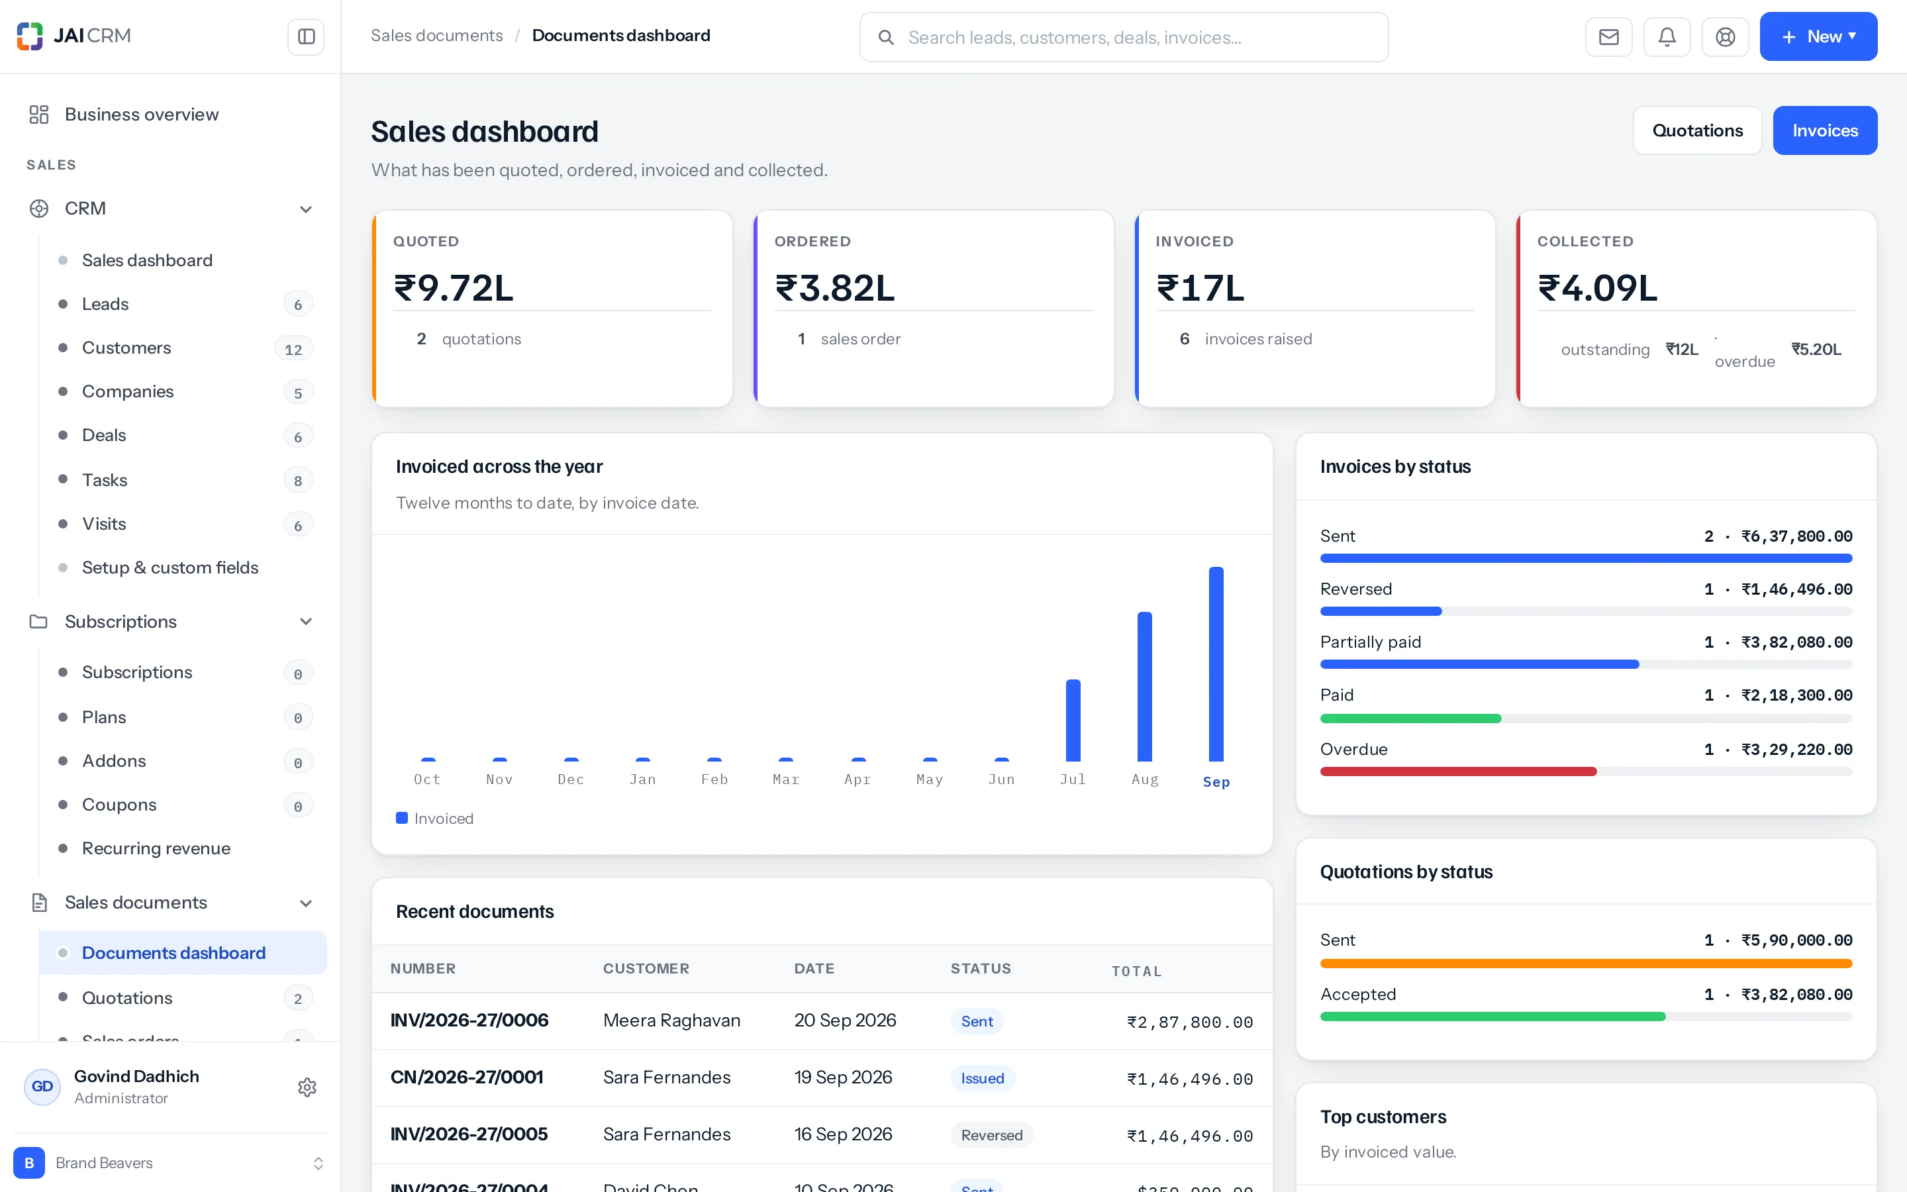Click the Aug bar in invoiced chart
This screenshot has height=1192, width=1907.
pos(1144,687)
